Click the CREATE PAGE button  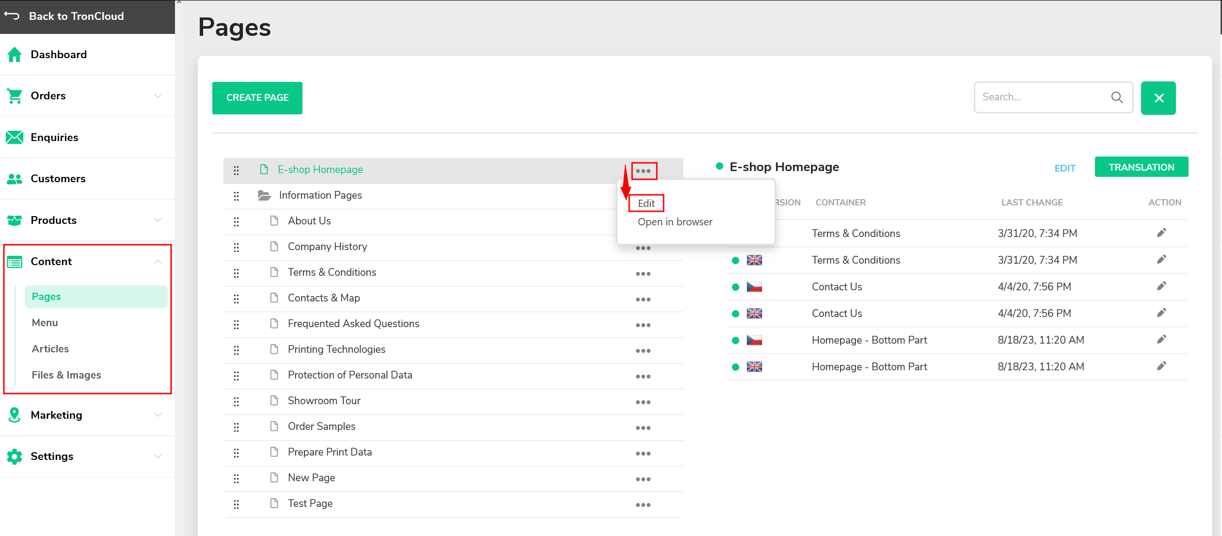pyautogui.click(x=257, y=98)
